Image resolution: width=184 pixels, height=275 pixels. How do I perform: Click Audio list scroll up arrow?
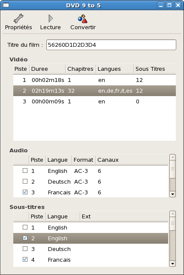pyautogui.click(x=172, y=157)
